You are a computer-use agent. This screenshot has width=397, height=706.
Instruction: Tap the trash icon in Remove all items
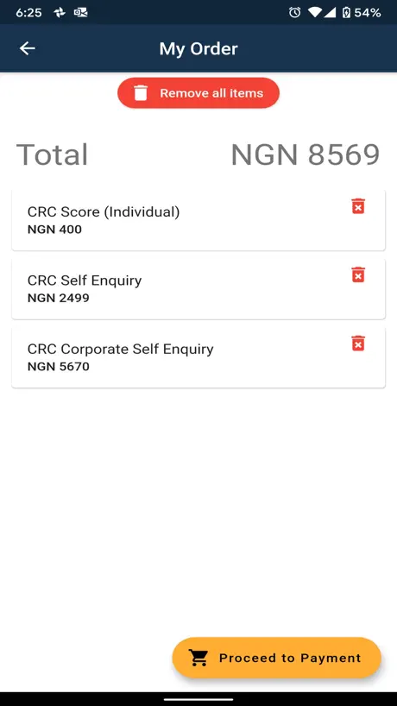pyautogui.click(x=141, y=92)
